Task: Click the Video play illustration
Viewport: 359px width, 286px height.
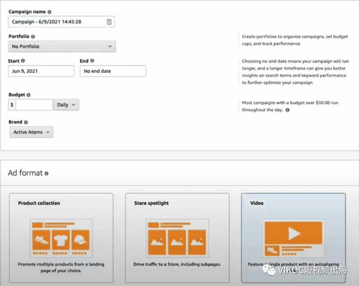Action: (x=293, y=238)
